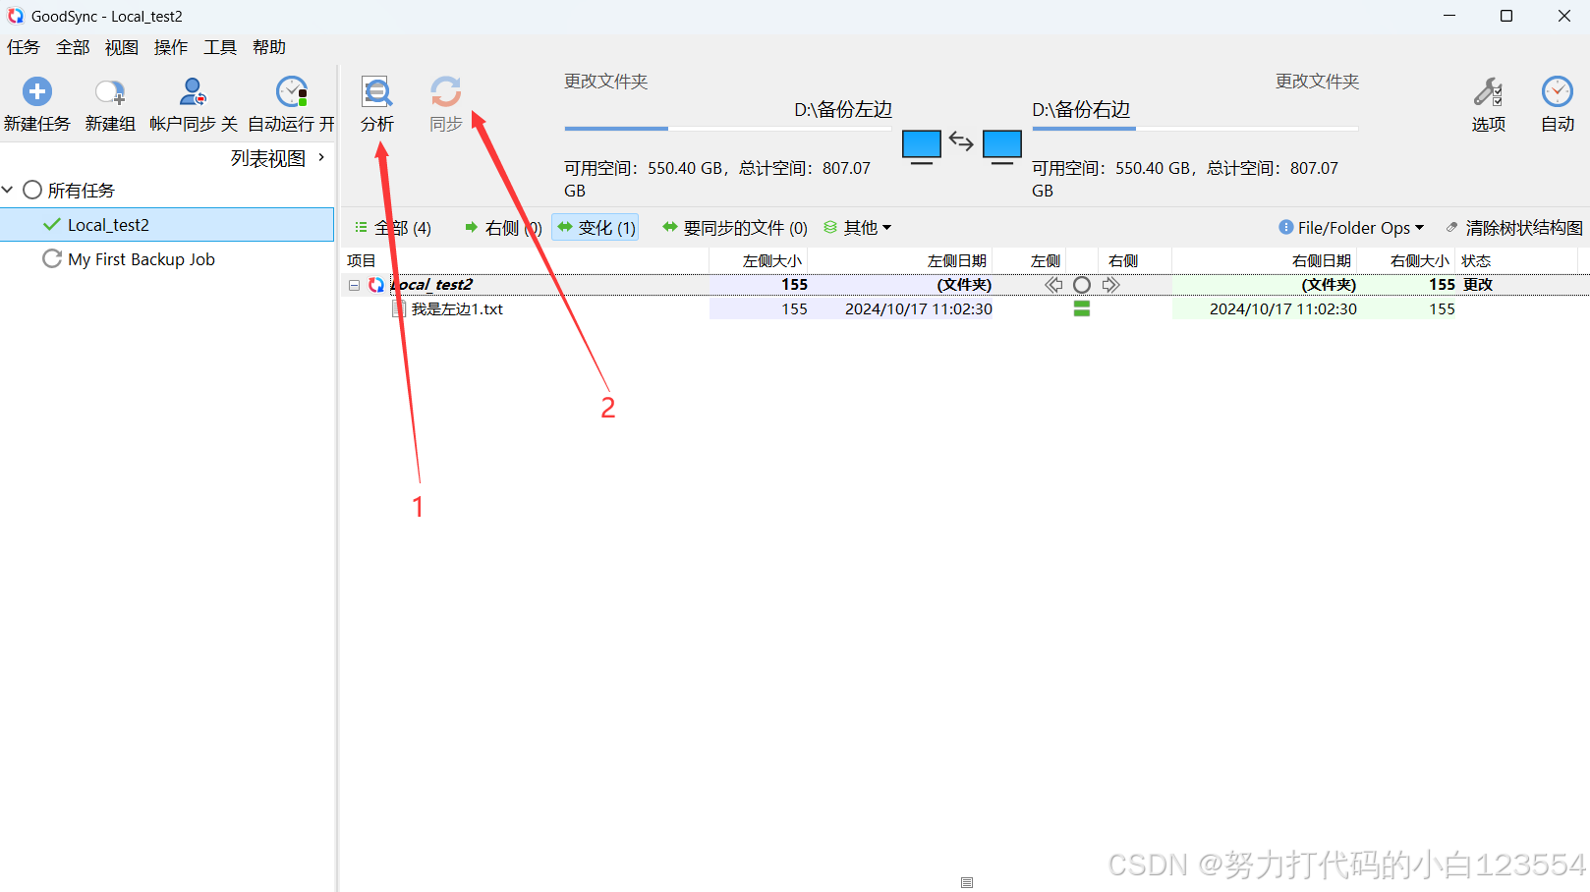
Task: Click the green equal sign for 我是左边1.txt
Action: point(1082,308)
